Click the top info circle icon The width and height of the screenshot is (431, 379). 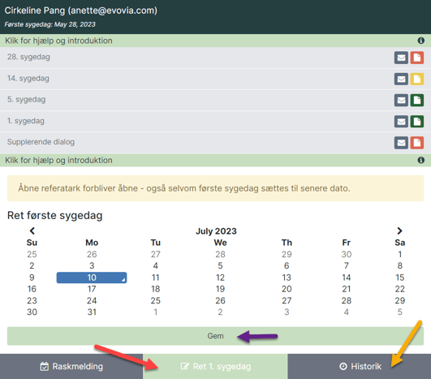coord(420,41)
